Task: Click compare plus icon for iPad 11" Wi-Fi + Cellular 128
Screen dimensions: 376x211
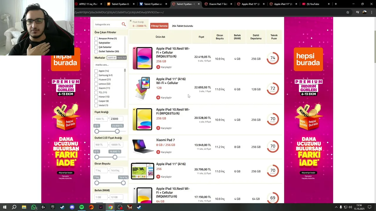Action: 158,98
